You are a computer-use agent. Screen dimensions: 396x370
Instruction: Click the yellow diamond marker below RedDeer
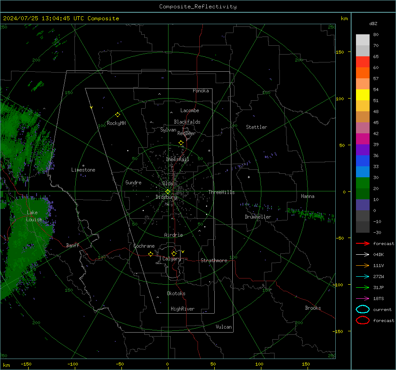pos(181,143)
